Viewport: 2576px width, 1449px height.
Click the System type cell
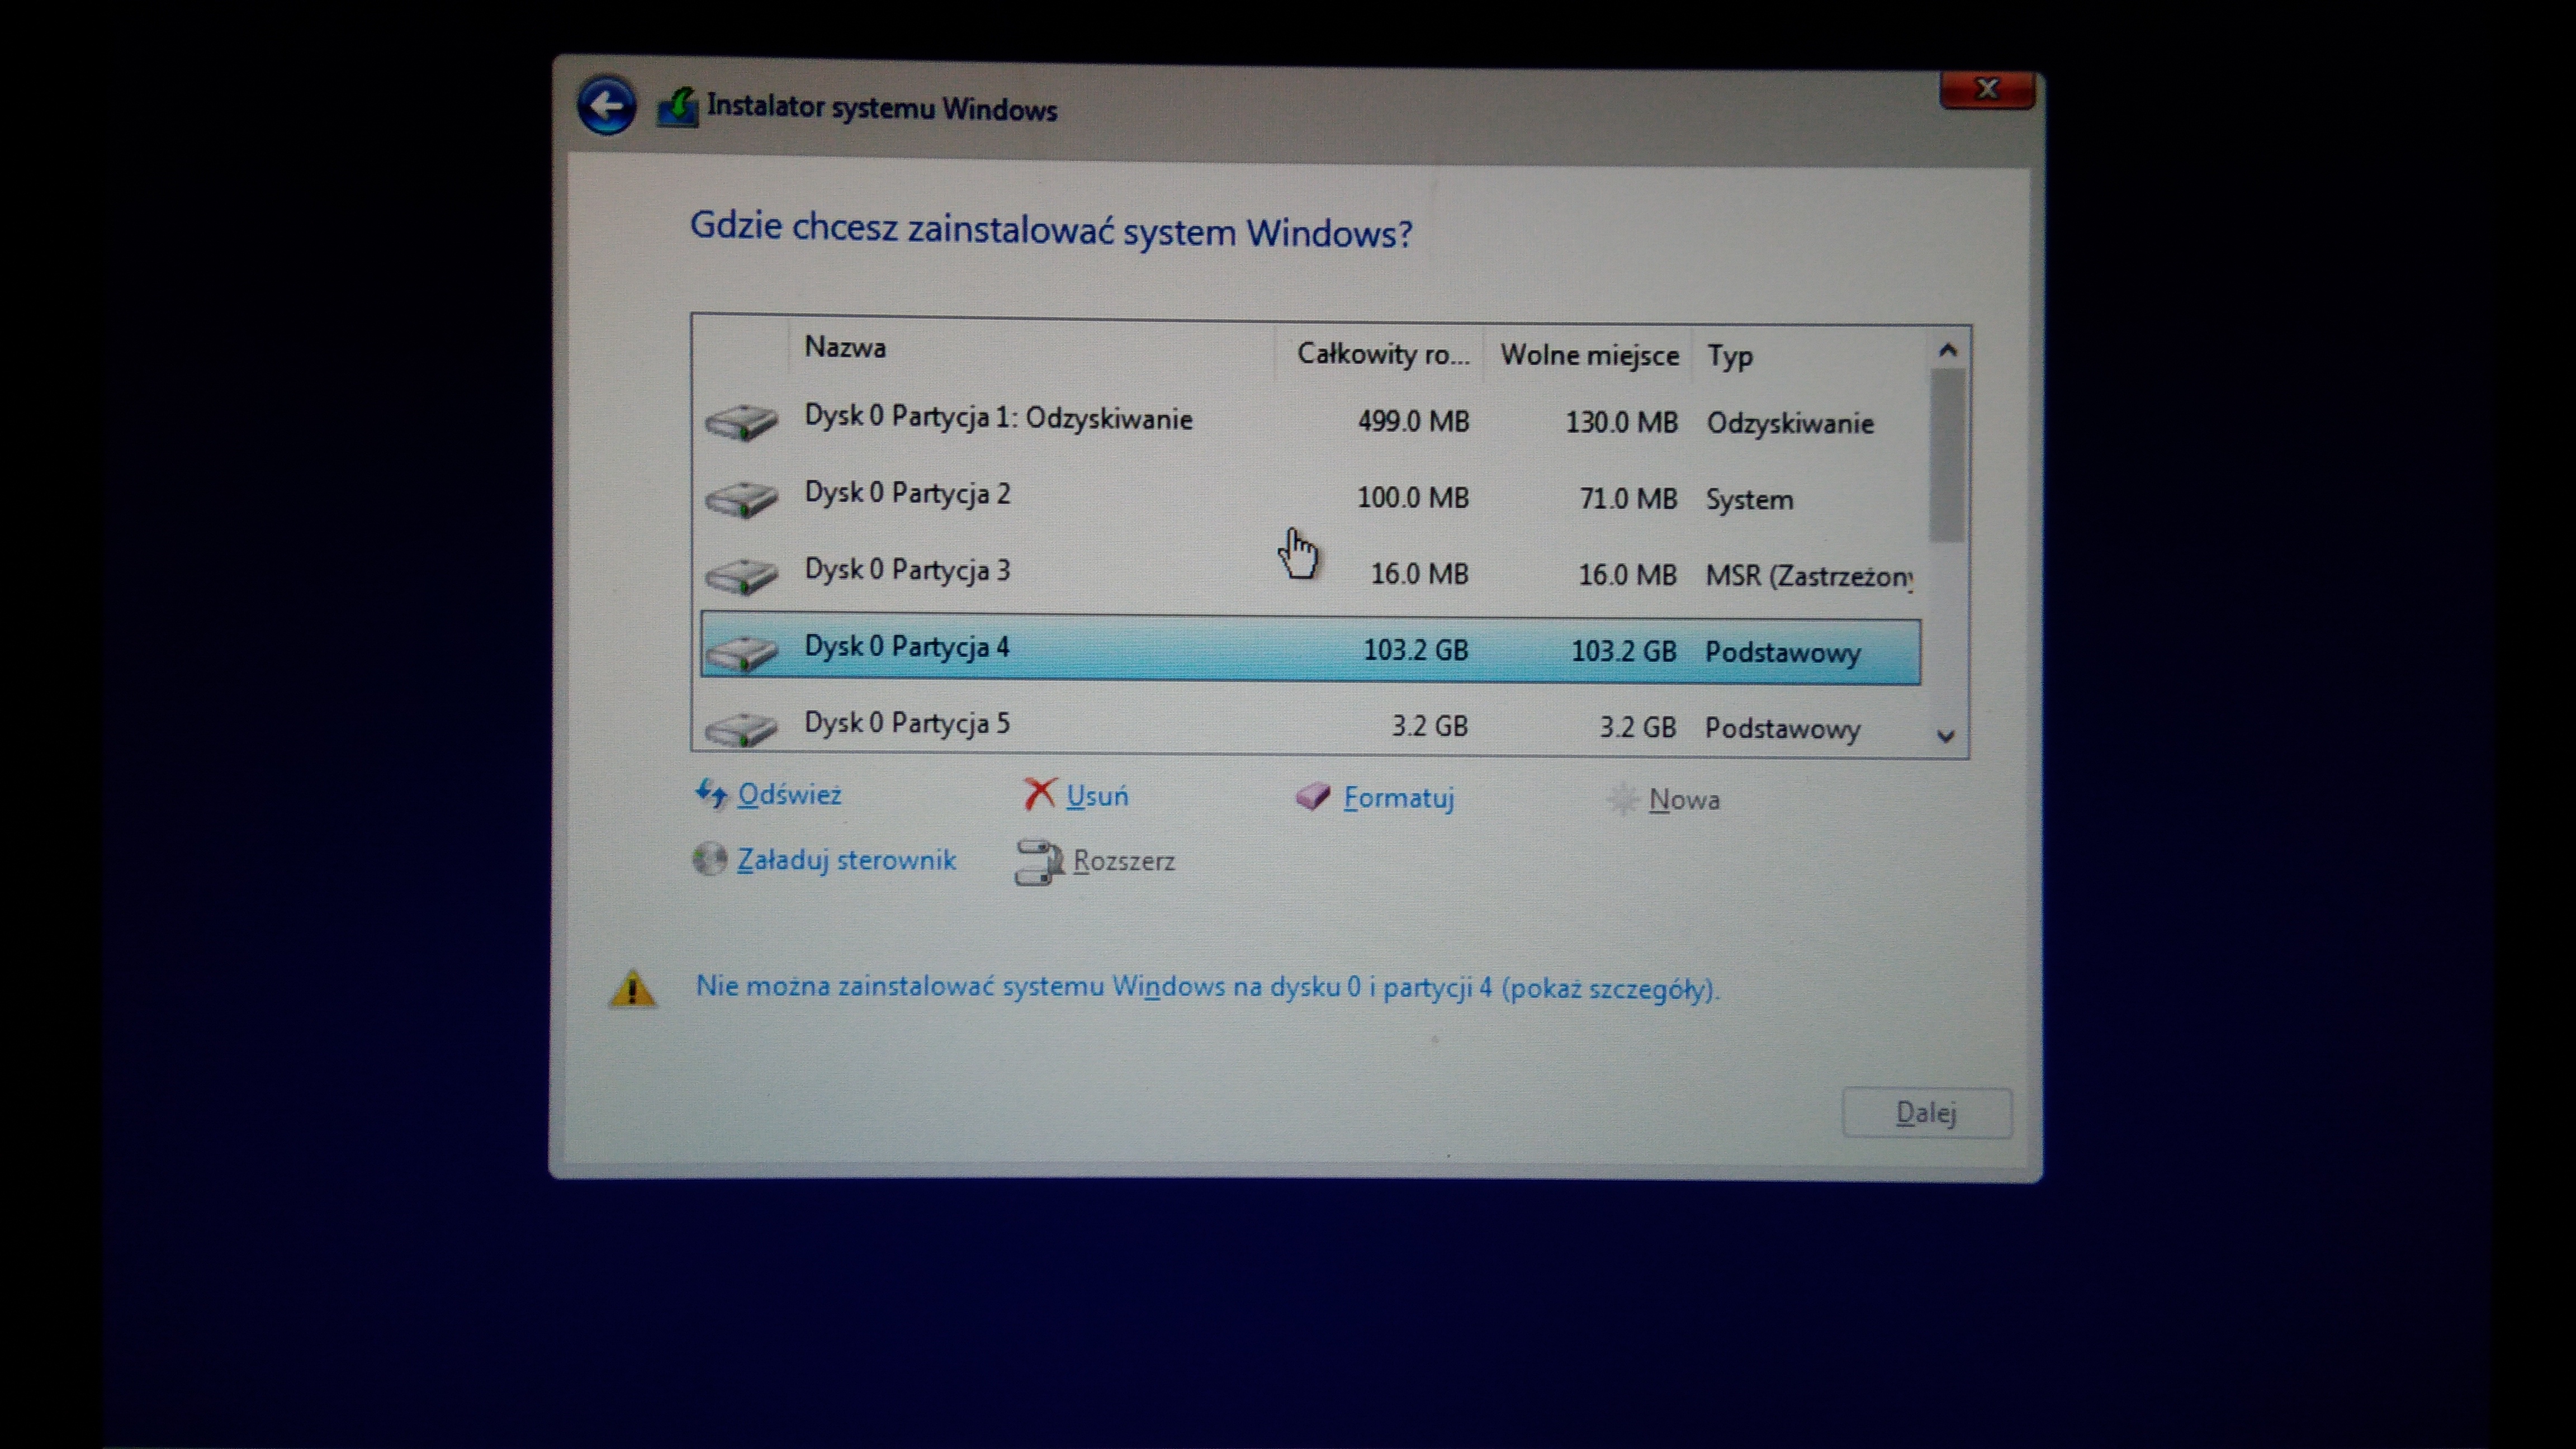pyautogui.click(x=1749, y=500)
